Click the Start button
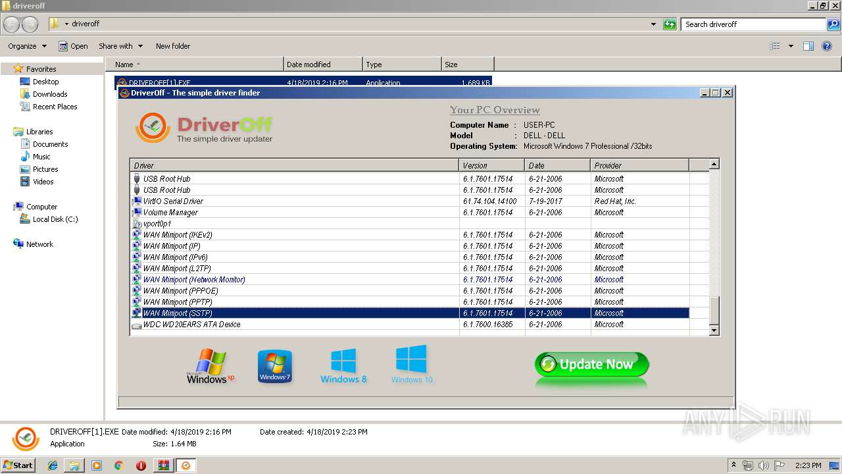Image resolution: width=842 pixels, height=474 pixels. 18,465
